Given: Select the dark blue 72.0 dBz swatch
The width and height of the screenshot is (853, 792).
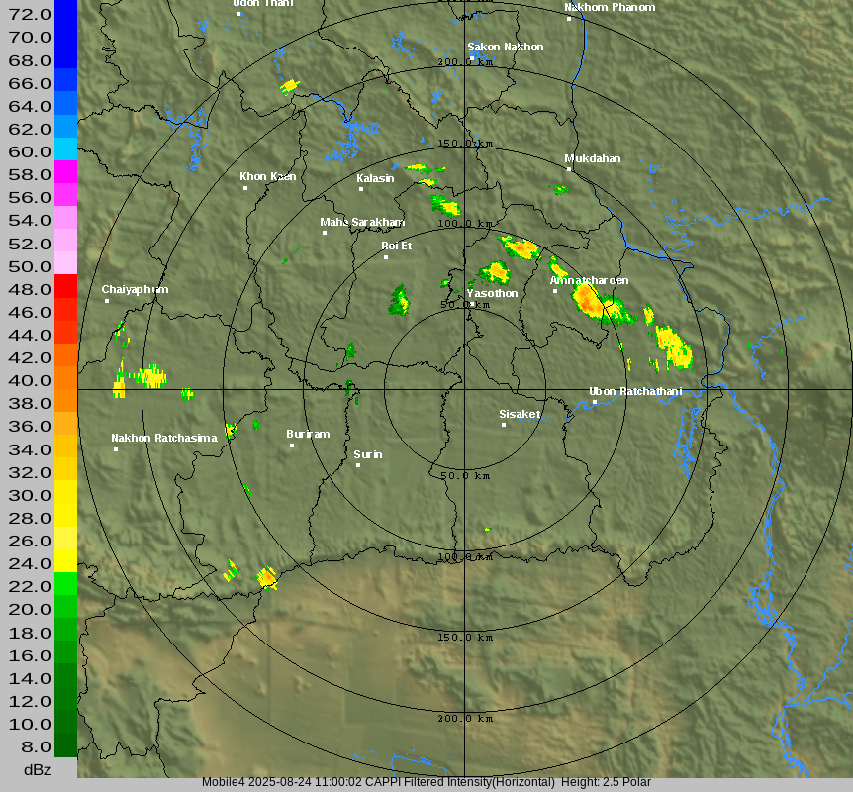Looking at the screenshot, I should click(65, 12).
